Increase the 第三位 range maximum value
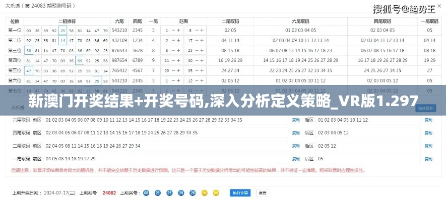Viewport: 446px width, 201px height. 202,50
